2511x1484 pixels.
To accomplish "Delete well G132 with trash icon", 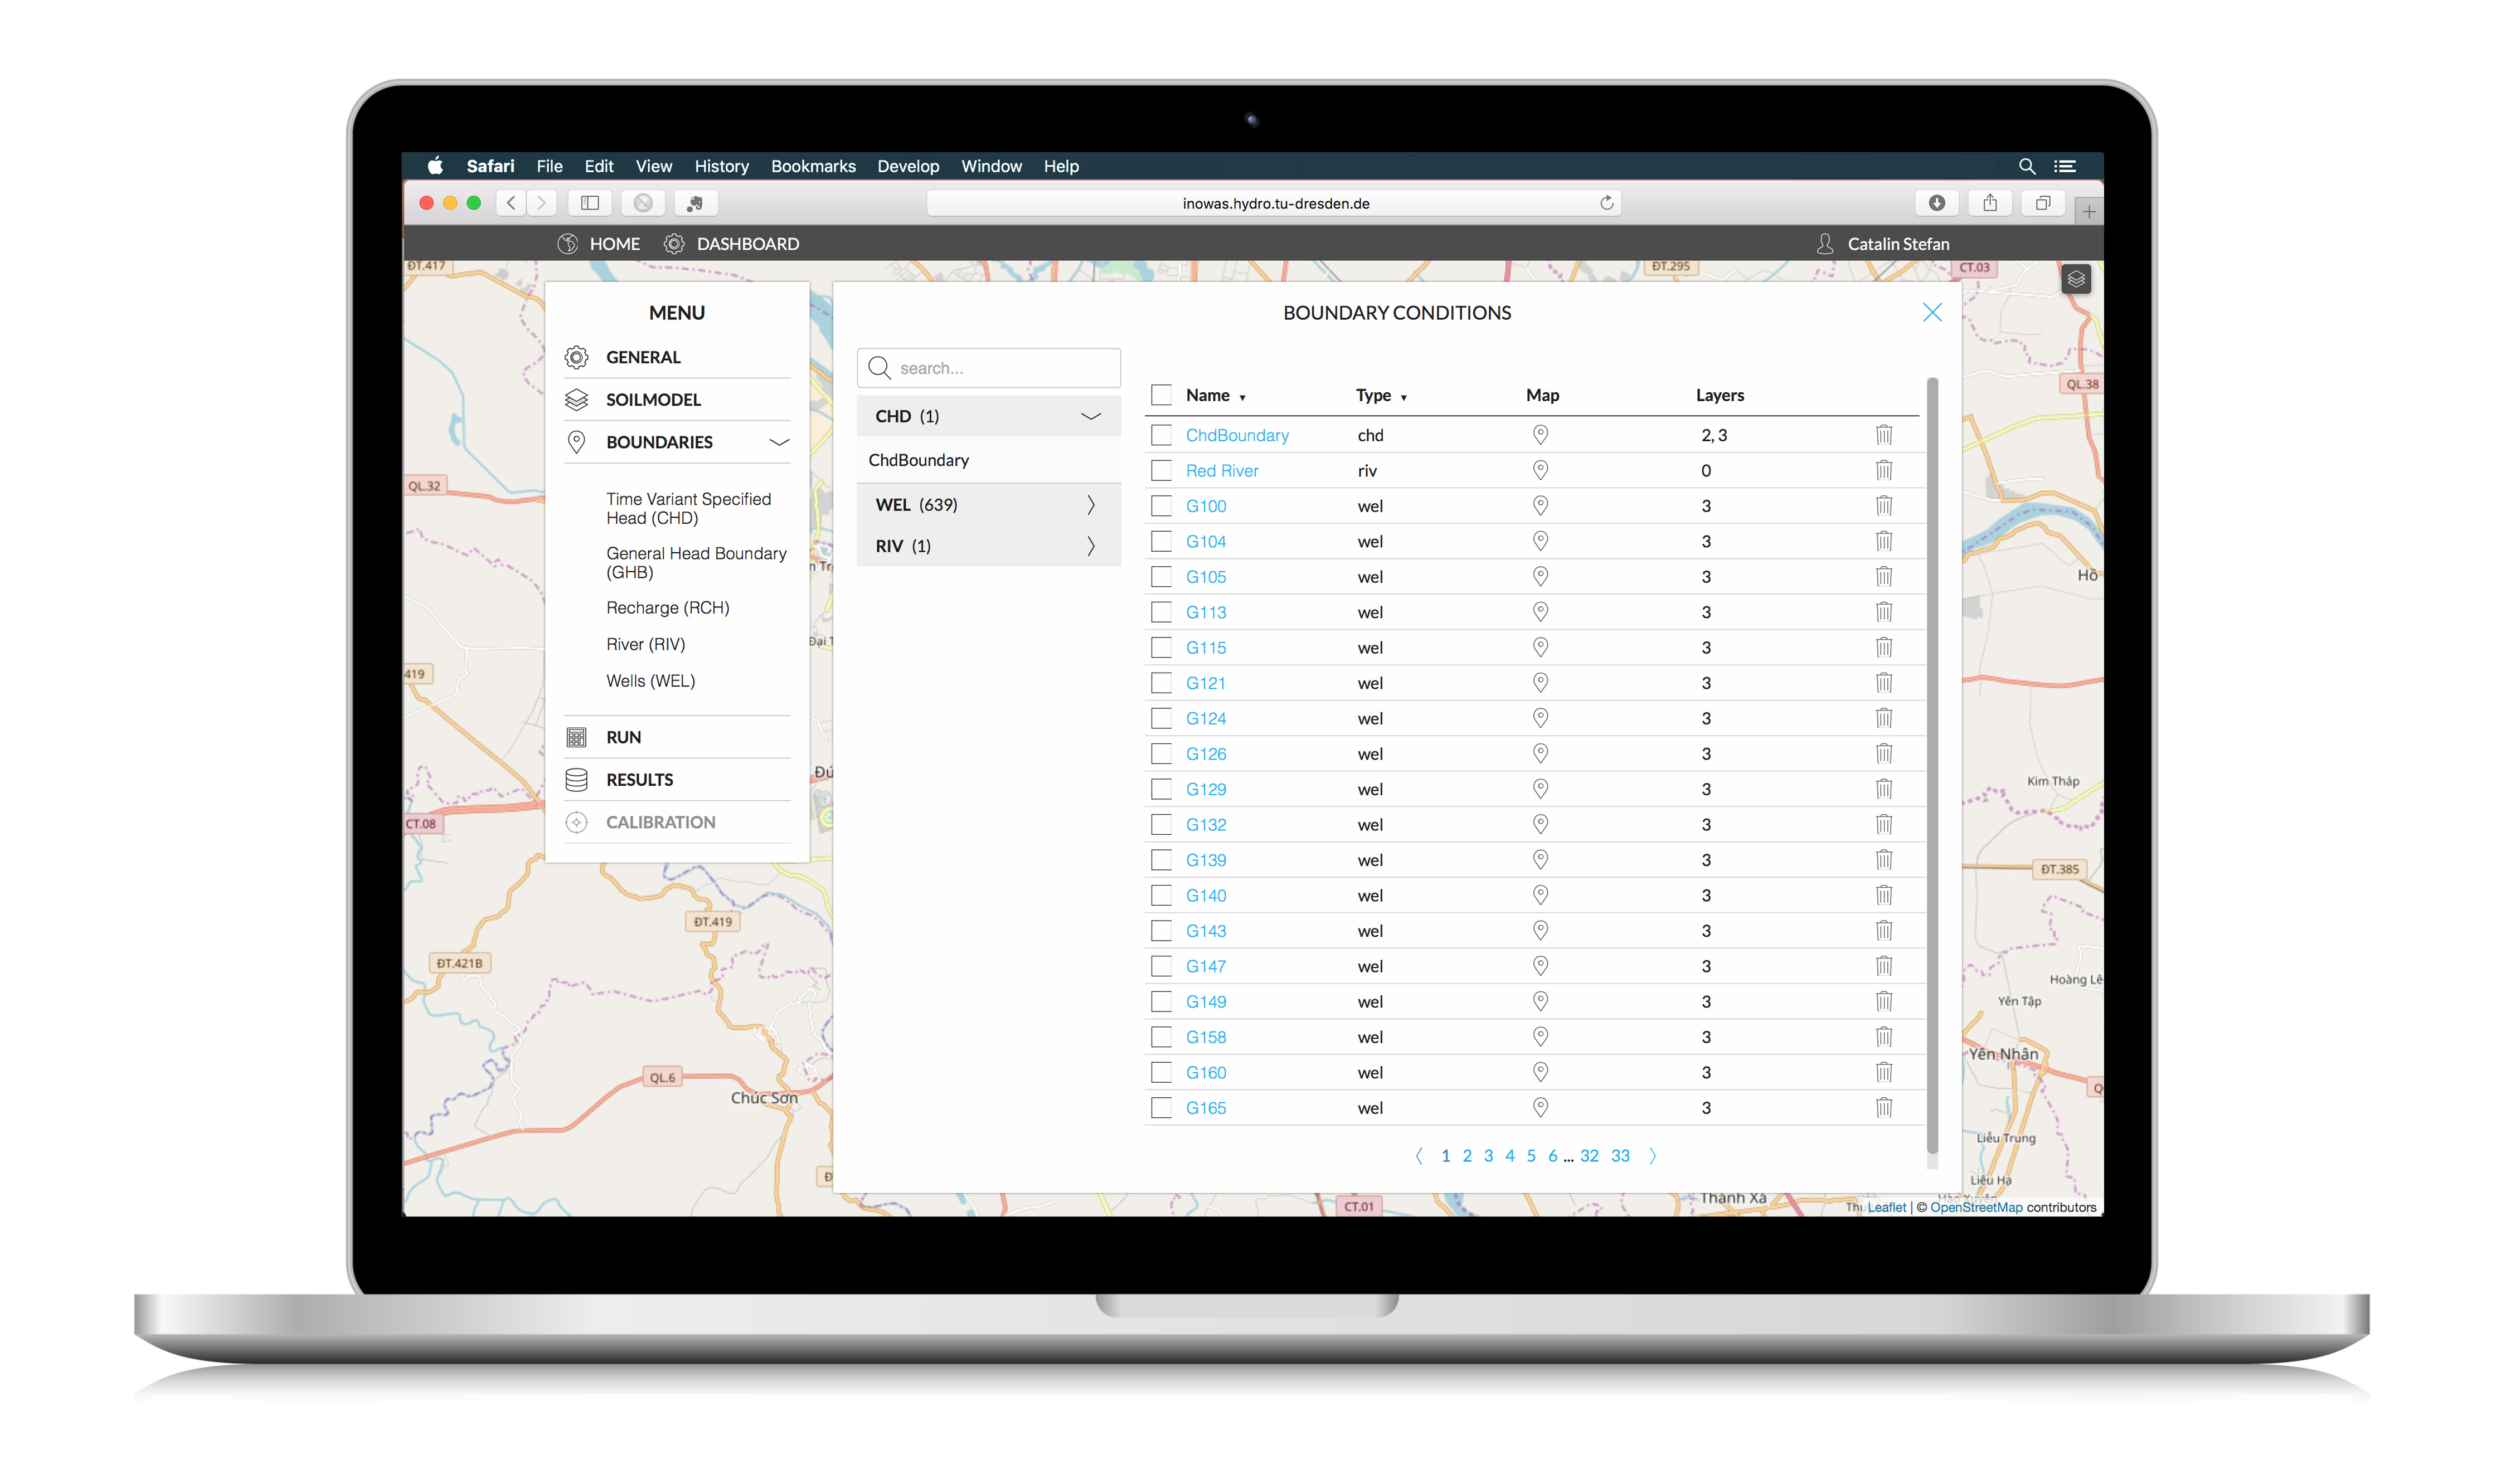I will coord(1883,824).
